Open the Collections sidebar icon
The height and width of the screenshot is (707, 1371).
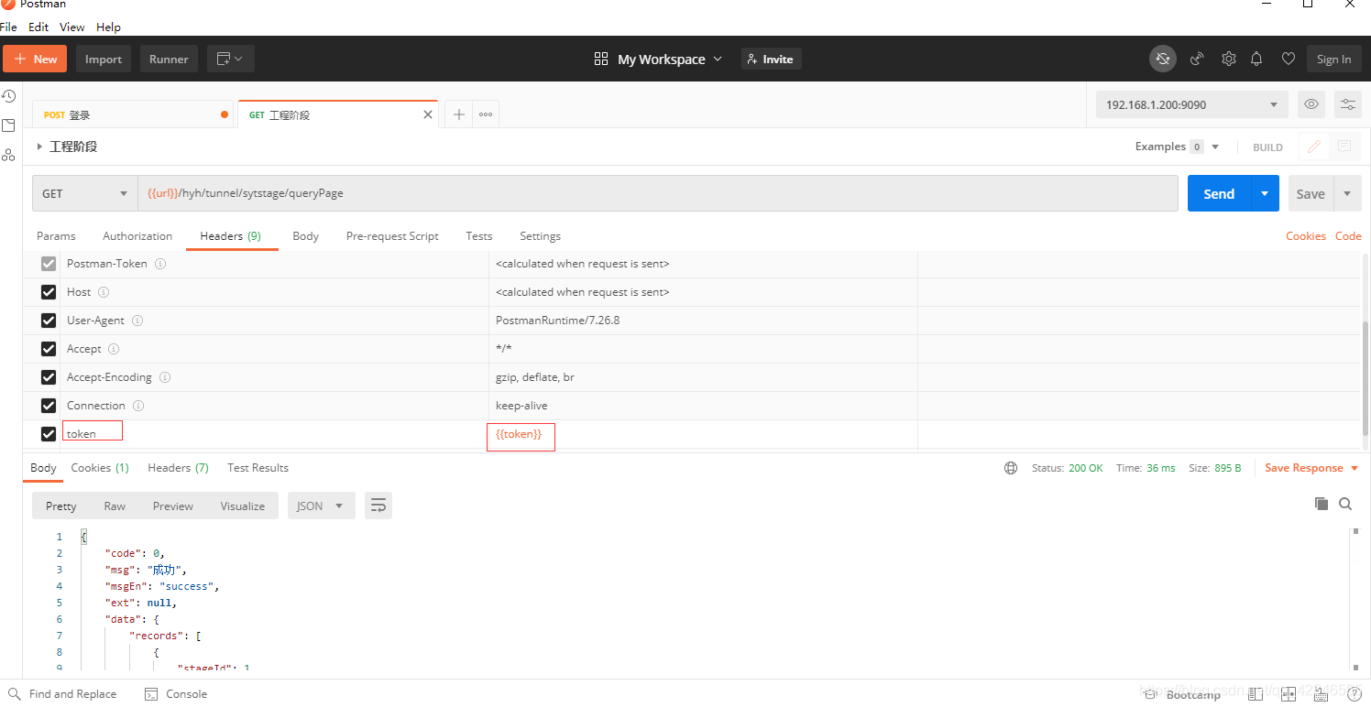click(x=8, y=125)
